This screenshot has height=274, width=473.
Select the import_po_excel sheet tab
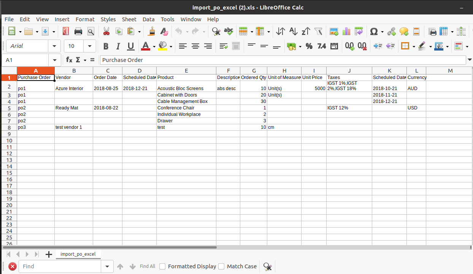(x=78, y=254)
